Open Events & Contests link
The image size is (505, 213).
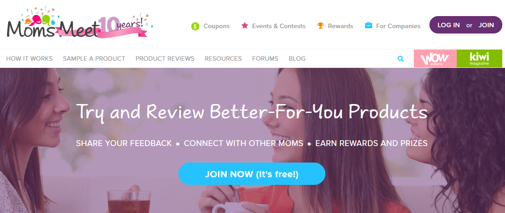click(x=279, y=26)
